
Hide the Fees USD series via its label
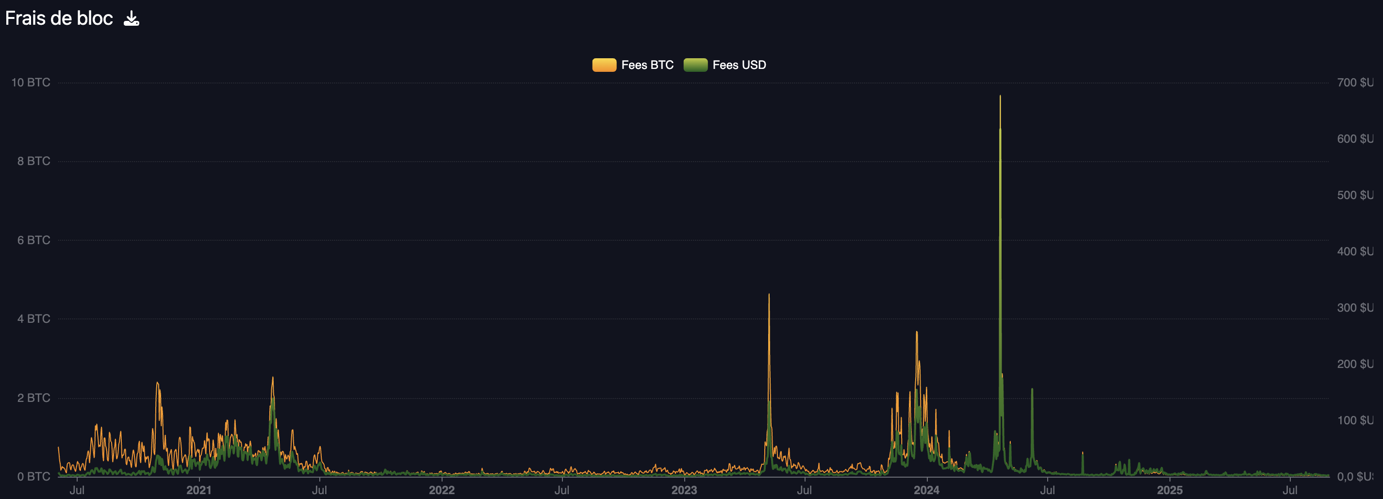point(739,65)
